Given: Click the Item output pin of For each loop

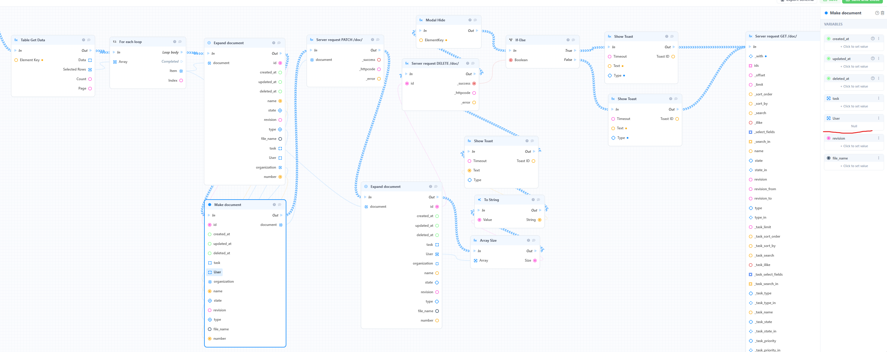Looking at the screenshot, I should coord(181,71).
